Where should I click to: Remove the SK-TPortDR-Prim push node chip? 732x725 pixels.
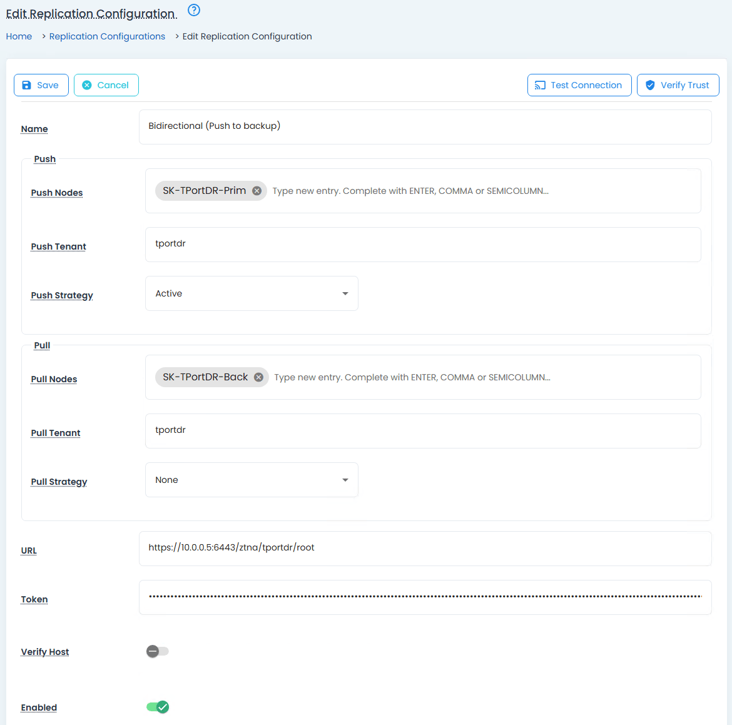pyautogui.click(x=257, y=190)
